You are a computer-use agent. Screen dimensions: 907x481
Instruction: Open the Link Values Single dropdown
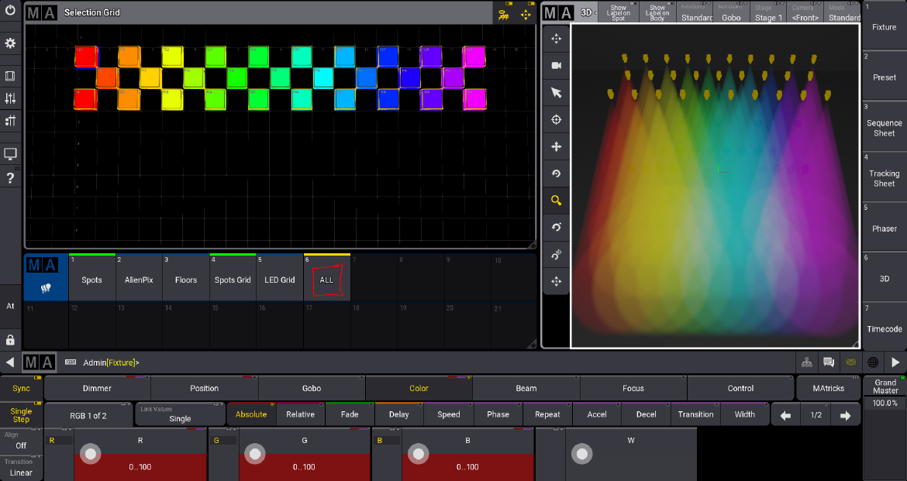click(x=180, y=414)
